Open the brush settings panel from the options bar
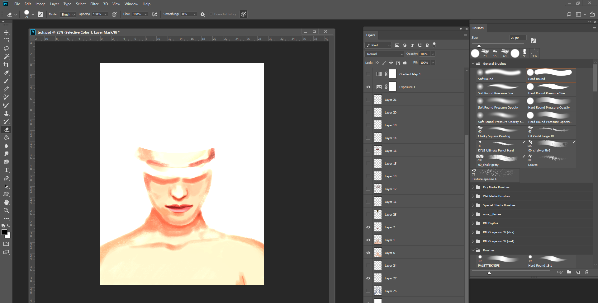The height and width of the screenshot is (303, 598). coord(40,14)
